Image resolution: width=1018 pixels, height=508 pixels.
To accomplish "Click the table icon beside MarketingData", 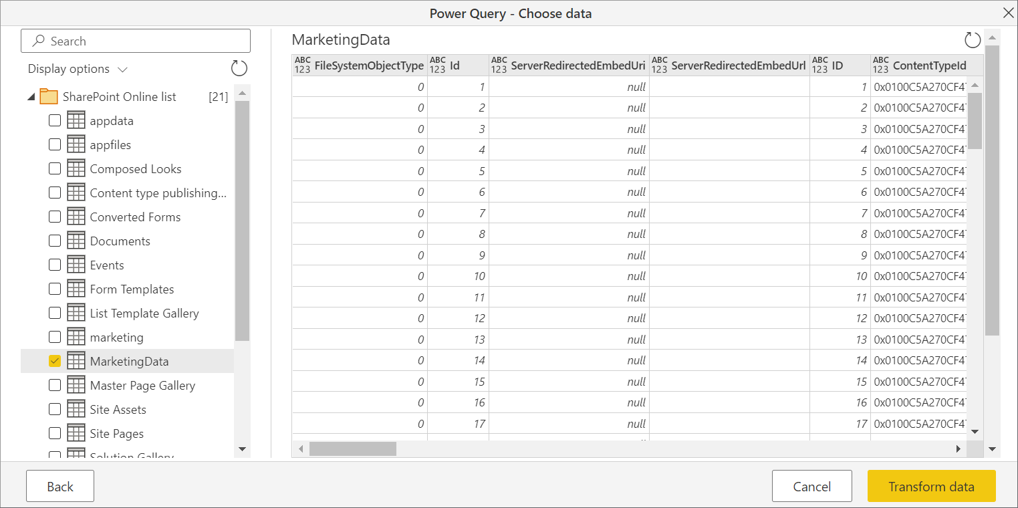I will coord(76,361).
